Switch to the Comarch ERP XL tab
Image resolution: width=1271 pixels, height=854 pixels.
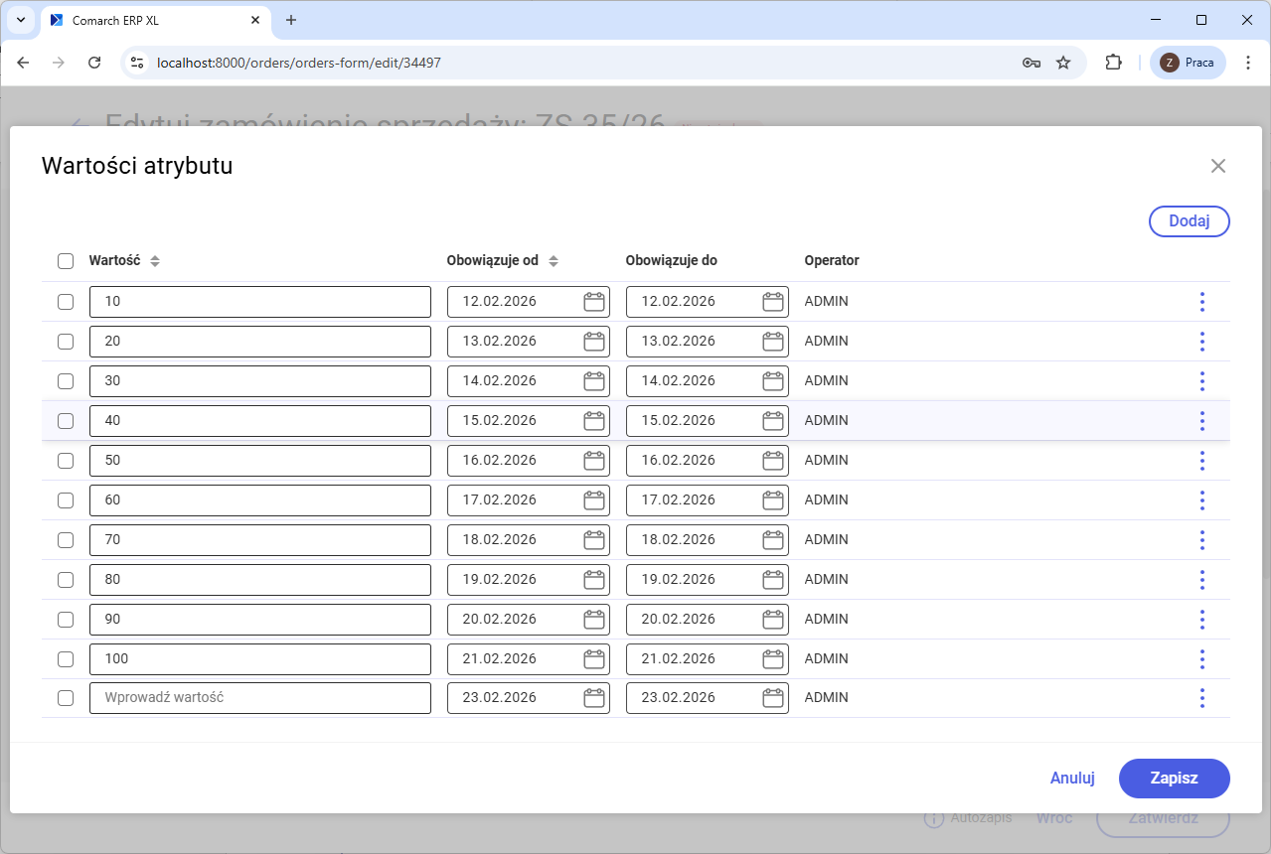(x=149, y=20)
